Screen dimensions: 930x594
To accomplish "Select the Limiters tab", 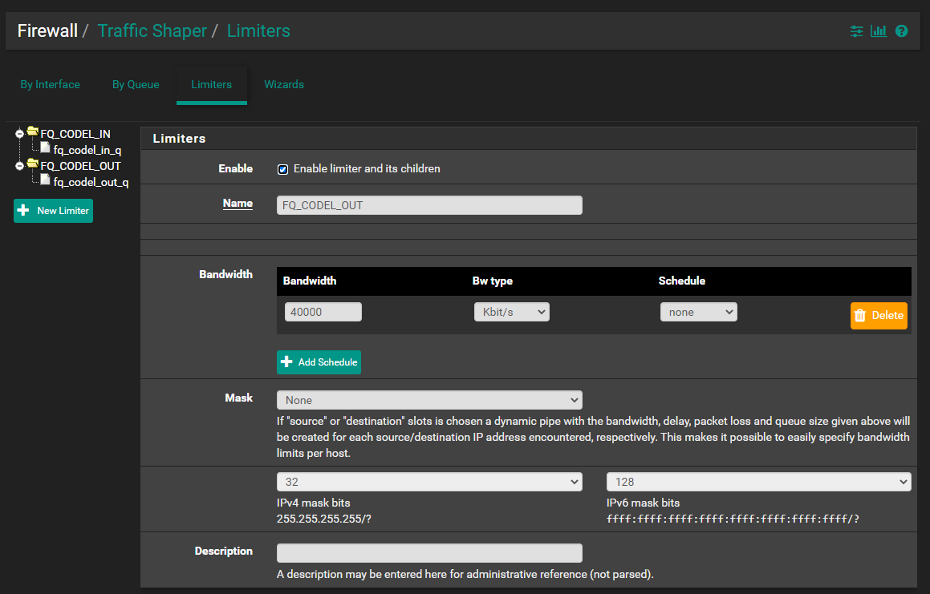I will click(212, 85).
